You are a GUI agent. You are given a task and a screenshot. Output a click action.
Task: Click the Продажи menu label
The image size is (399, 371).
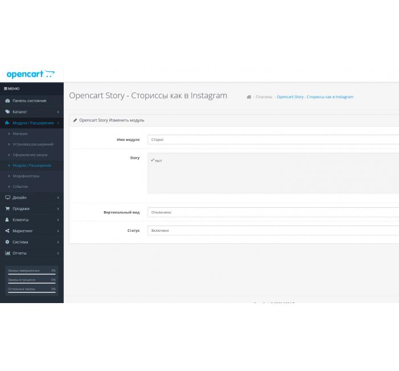21,209
